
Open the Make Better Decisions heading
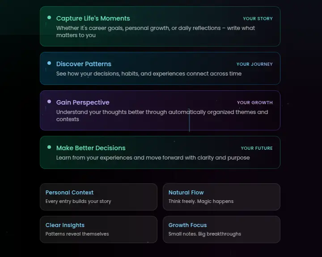[91, 148]
